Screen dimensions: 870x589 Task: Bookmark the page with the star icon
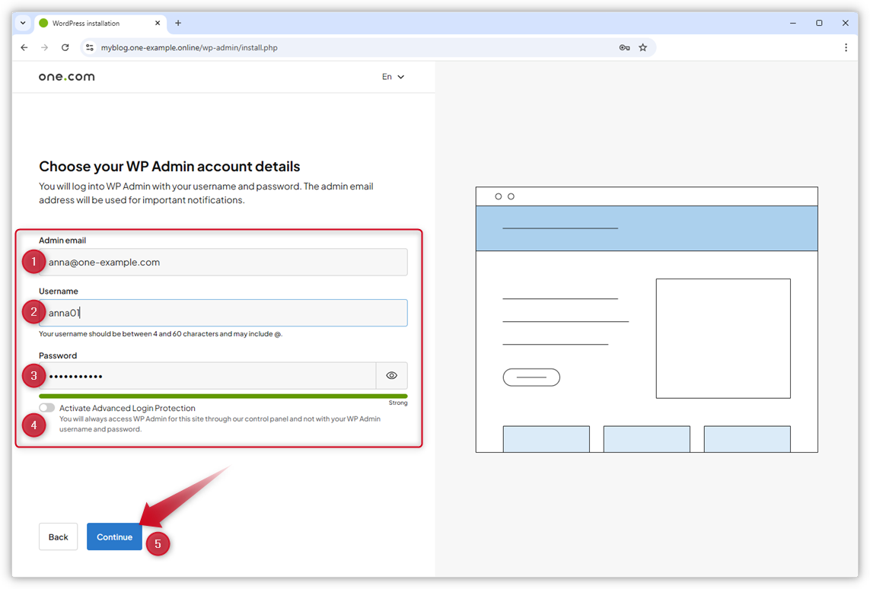643,47
